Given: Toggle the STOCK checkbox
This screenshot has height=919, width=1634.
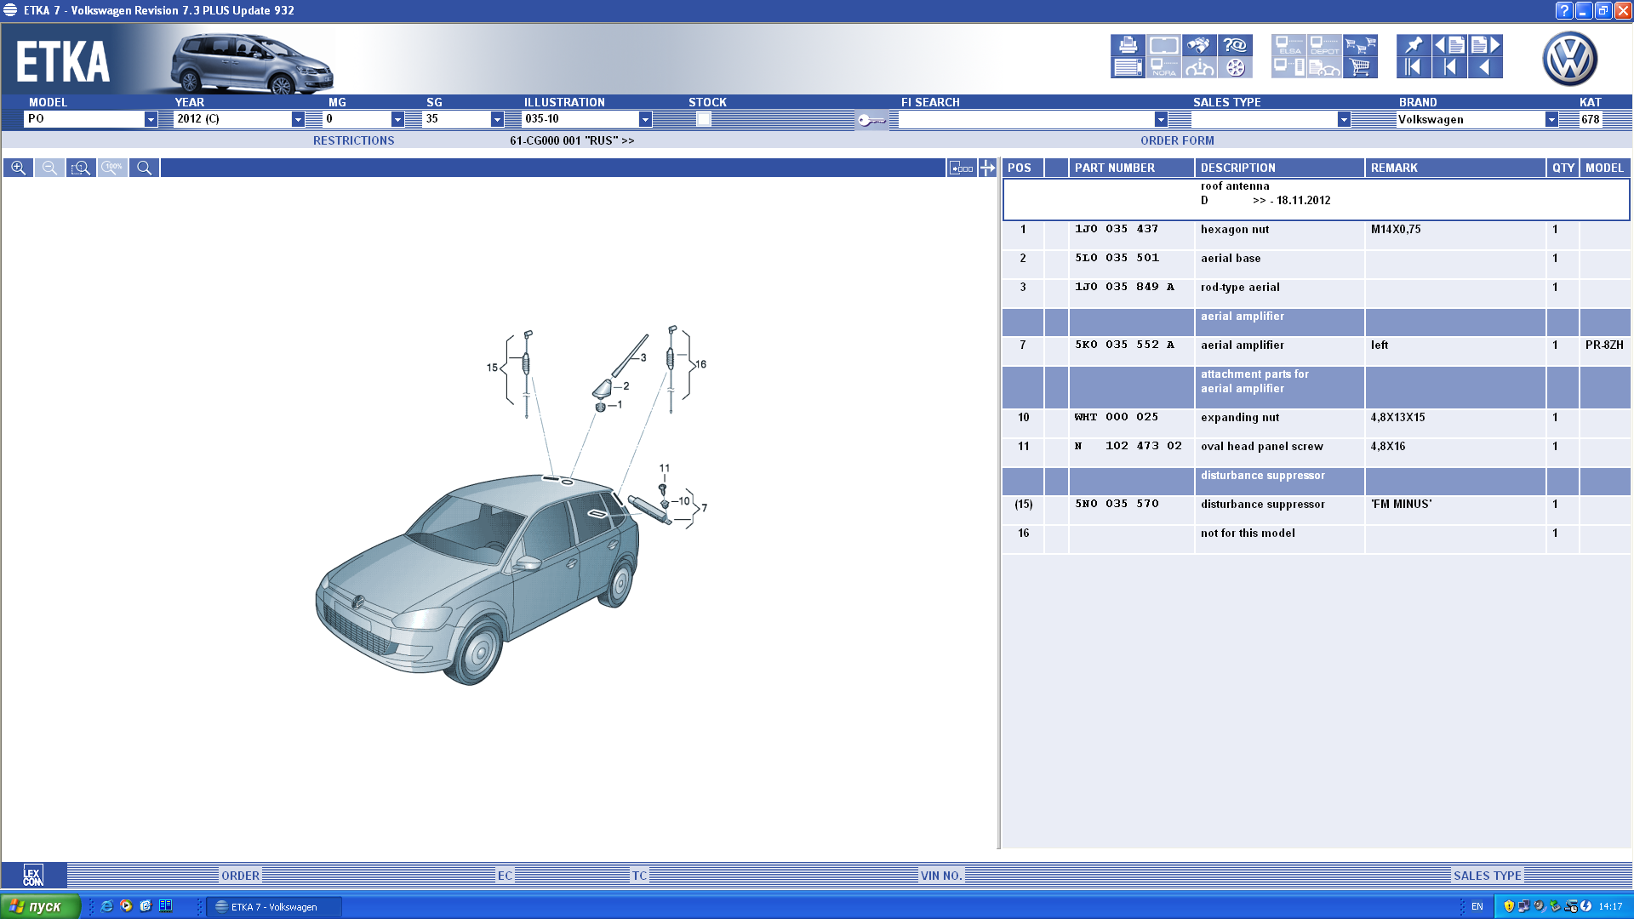Looking at the screenshot, I should 703,119.
